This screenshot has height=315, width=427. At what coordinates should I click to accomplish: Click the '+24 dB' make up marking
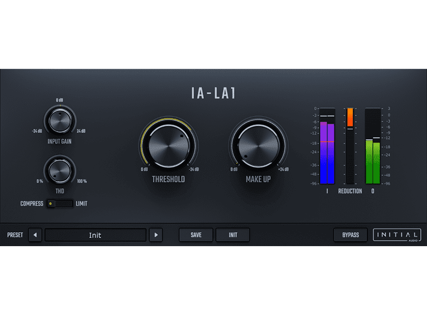283,169
